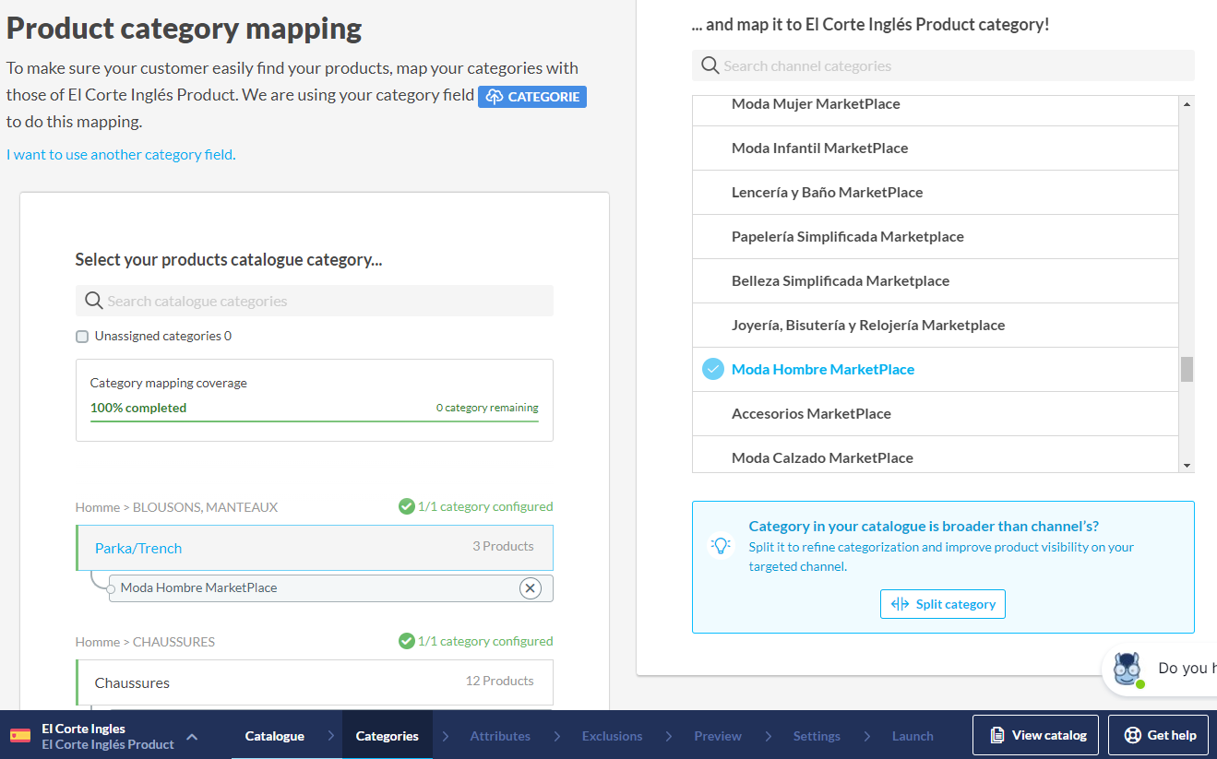Screen dimensions: 1217x759
Task: Switch to the Preview step
Action: (x=718, y=736)
